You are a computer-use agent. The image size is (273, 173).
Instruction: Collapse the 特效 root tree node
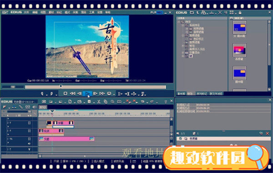click(x=179, y=22)
